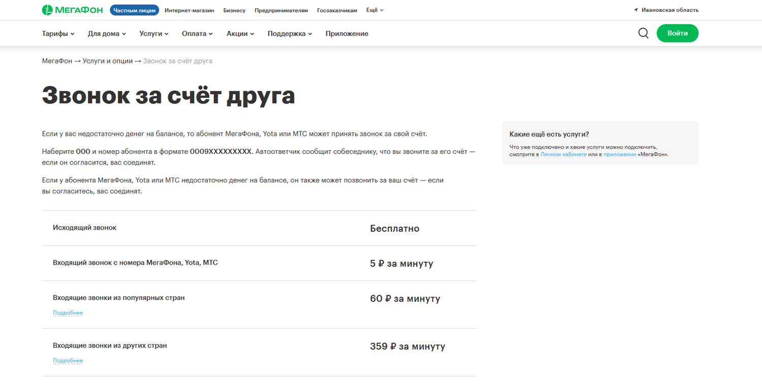The height and width of the screenshot is (386, 762).
Task: Click the Услуги и опции breadcrumb
Action: (108, 61)
